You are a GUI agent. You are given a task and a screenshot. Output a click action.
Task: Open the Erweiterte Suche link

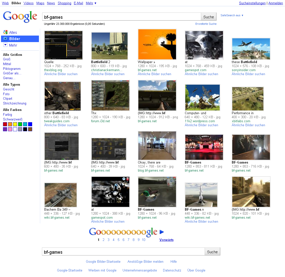(x=206, y=24)
